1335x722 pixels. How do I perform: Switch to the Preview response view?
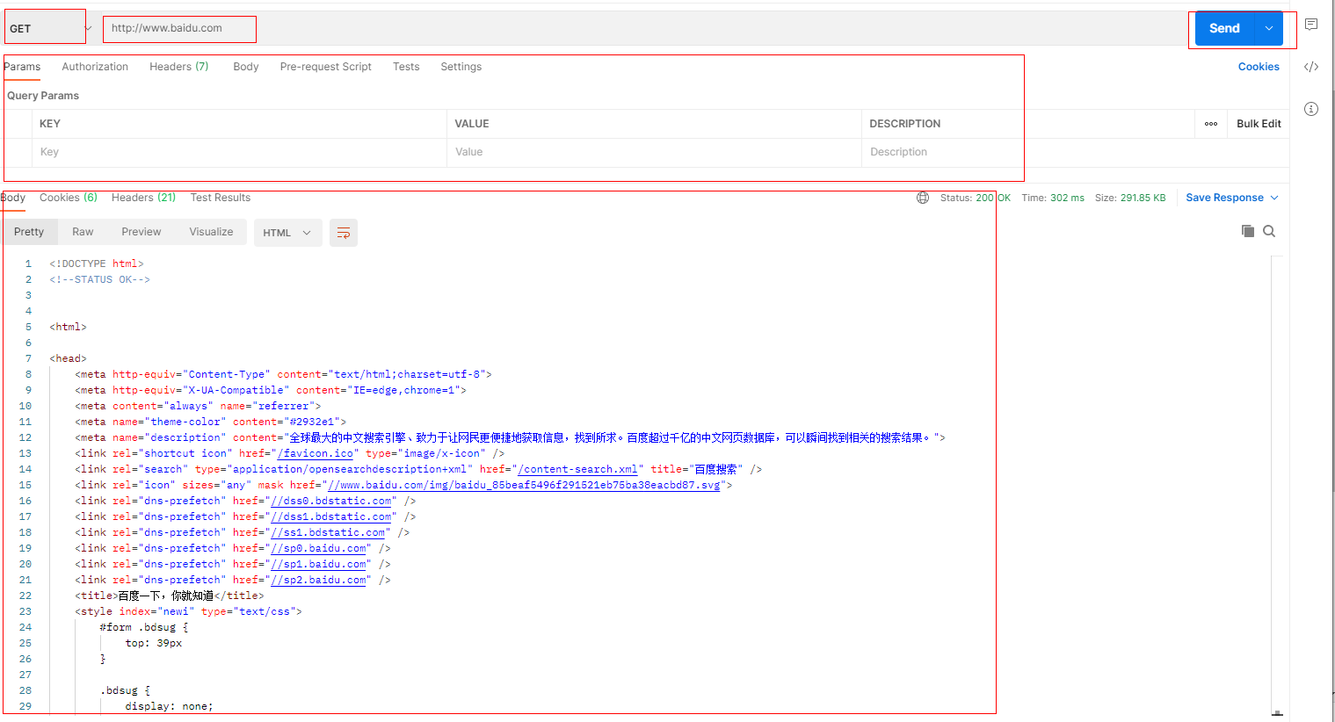pyautogui.click(x=141, y=232)
